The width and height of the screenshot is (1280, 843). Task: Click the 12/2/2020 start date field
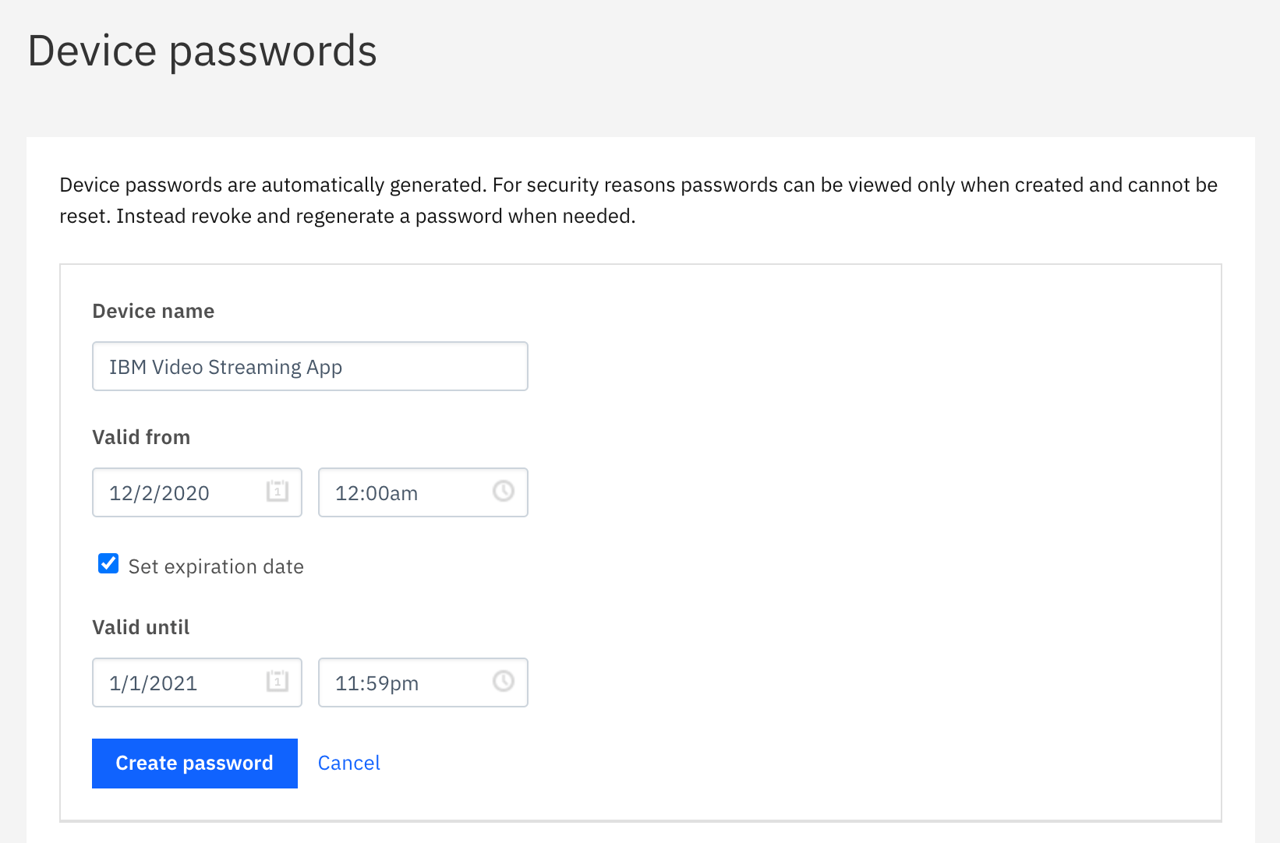[179, 492]
